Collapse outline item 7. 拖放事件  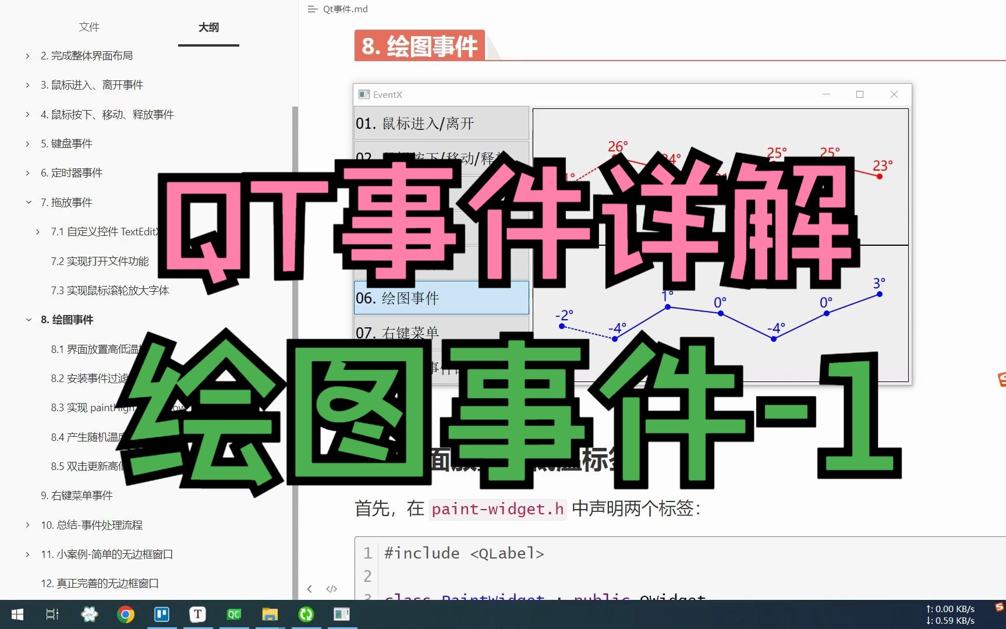coord(28,203)
